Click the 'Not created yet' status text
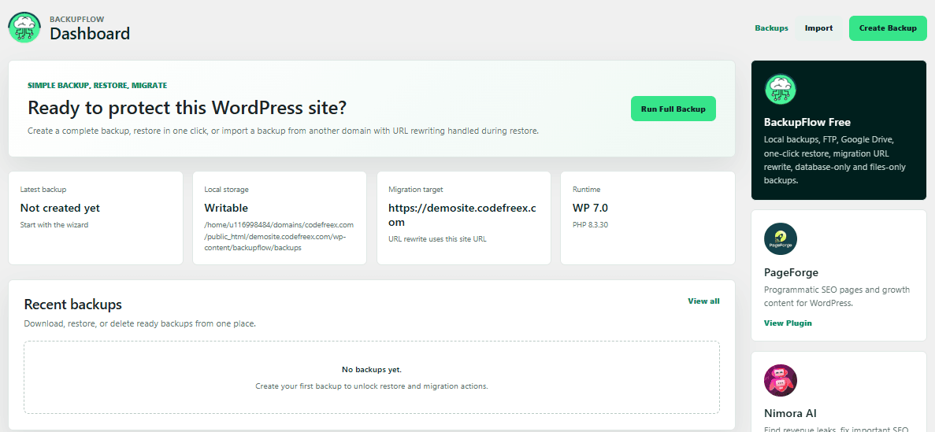Image resolution: width=935 pixels, height=432 pixels. click(x=60, y=208)
